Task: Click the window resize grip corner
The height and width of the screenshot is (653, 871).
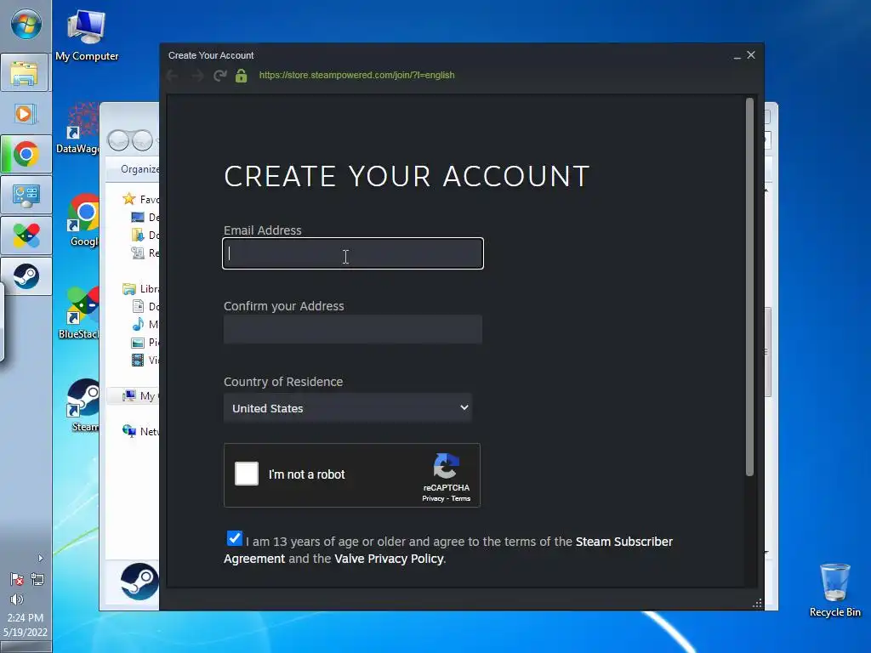Action: tap(757, 604)
